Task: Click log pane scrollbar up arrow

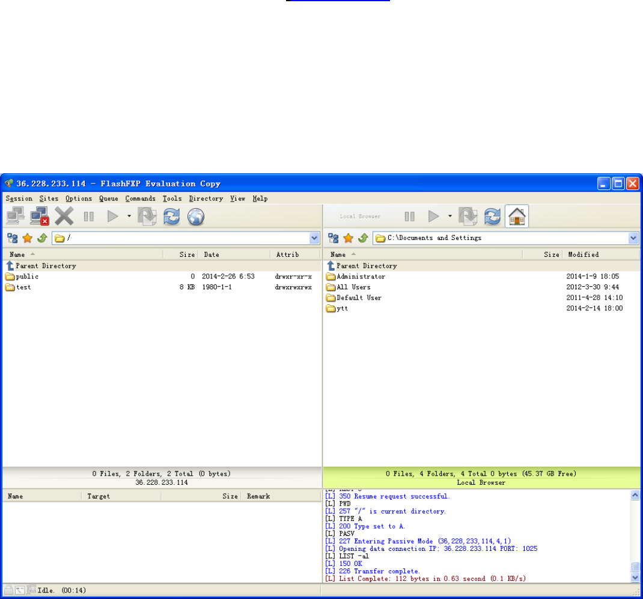Action: (x=635, y=495)
